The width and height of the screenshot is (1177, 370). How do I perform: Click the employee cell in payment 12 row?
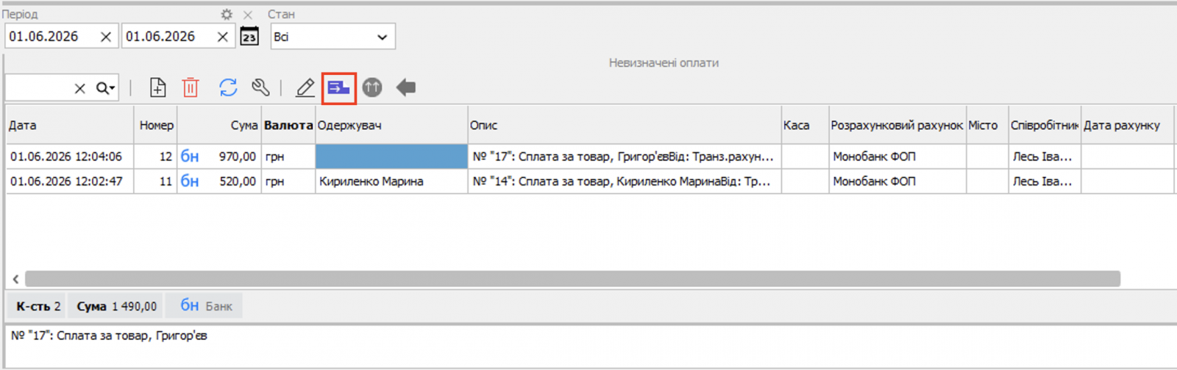[1045, 156]
